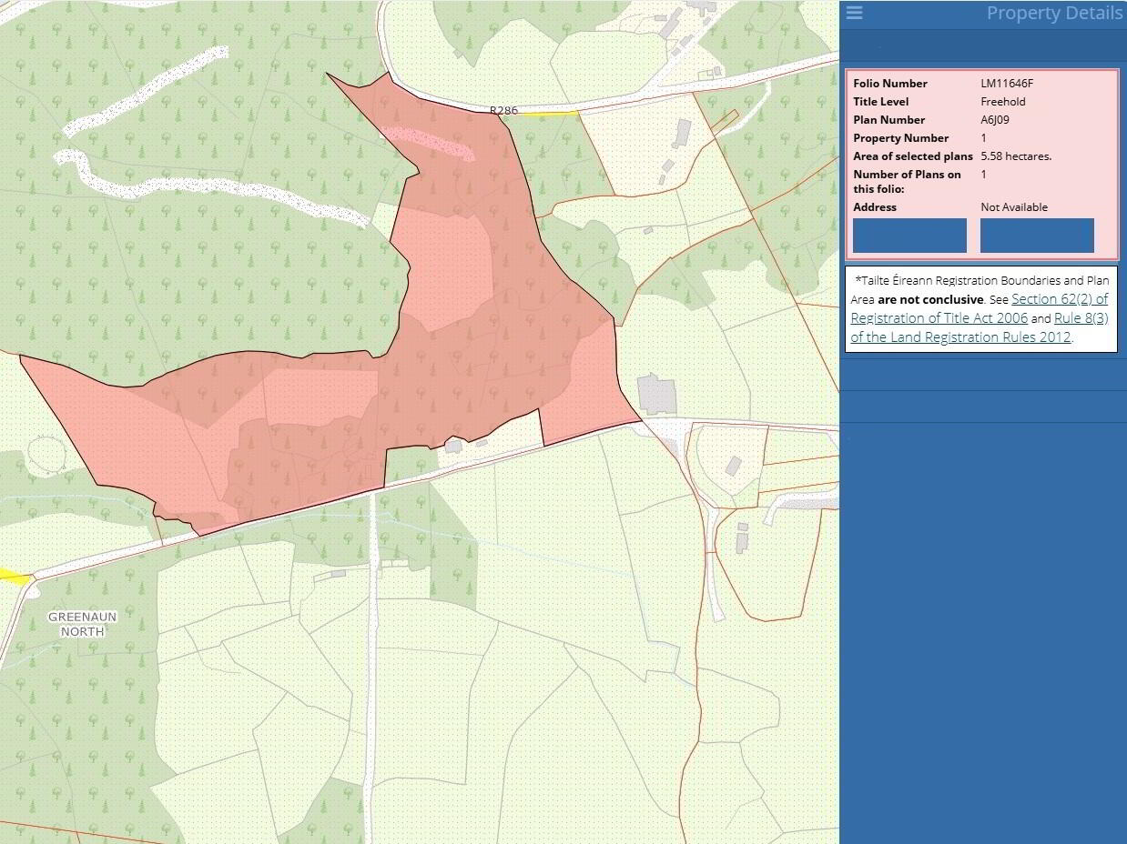Click the Freehold title level value

point(1002,102)
